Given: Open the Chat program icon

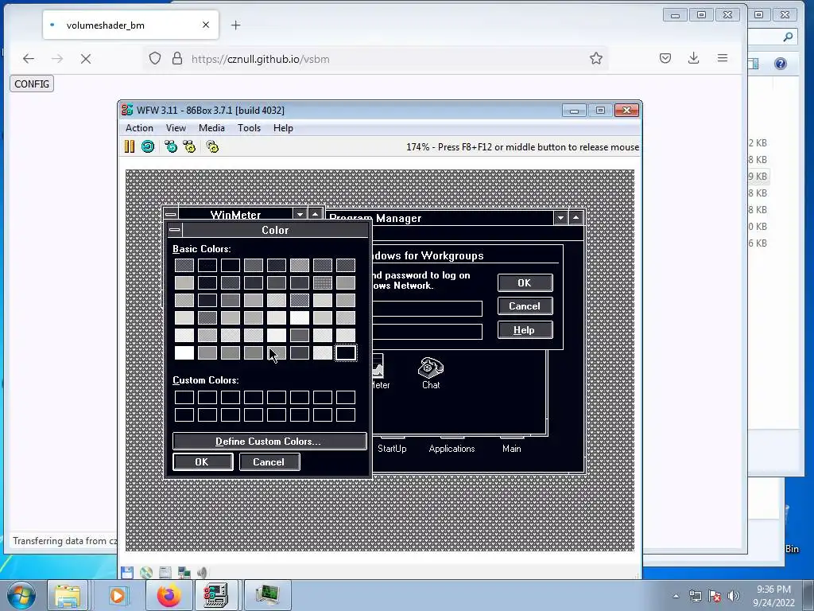Looking at the screenshot, I should pyautogui.click(x=431, y=373).
